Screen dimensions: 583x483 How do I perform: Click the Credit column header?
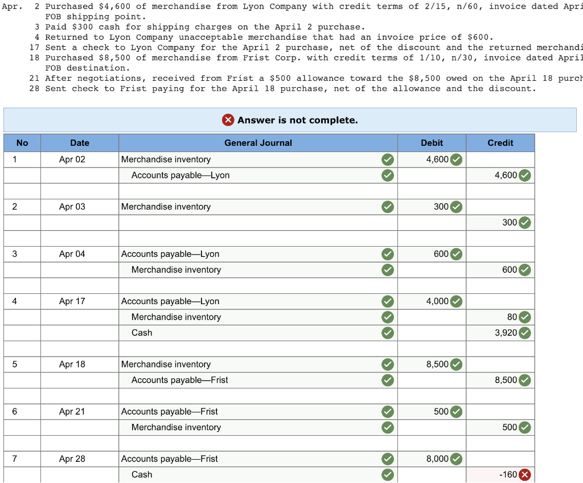coord(500,143)
